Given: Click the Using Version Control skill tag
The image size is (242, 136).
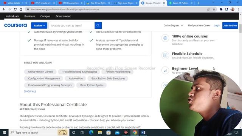Looking at the screenshot, I should tap(41, 72).
